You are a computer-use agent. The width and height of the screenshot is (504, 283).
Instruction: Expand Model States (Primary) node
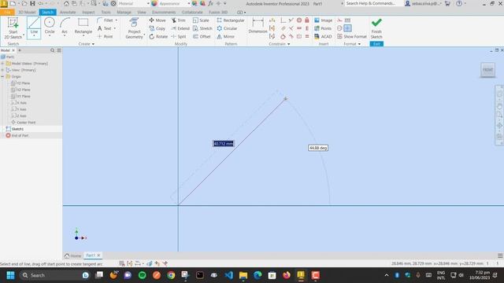2,64
